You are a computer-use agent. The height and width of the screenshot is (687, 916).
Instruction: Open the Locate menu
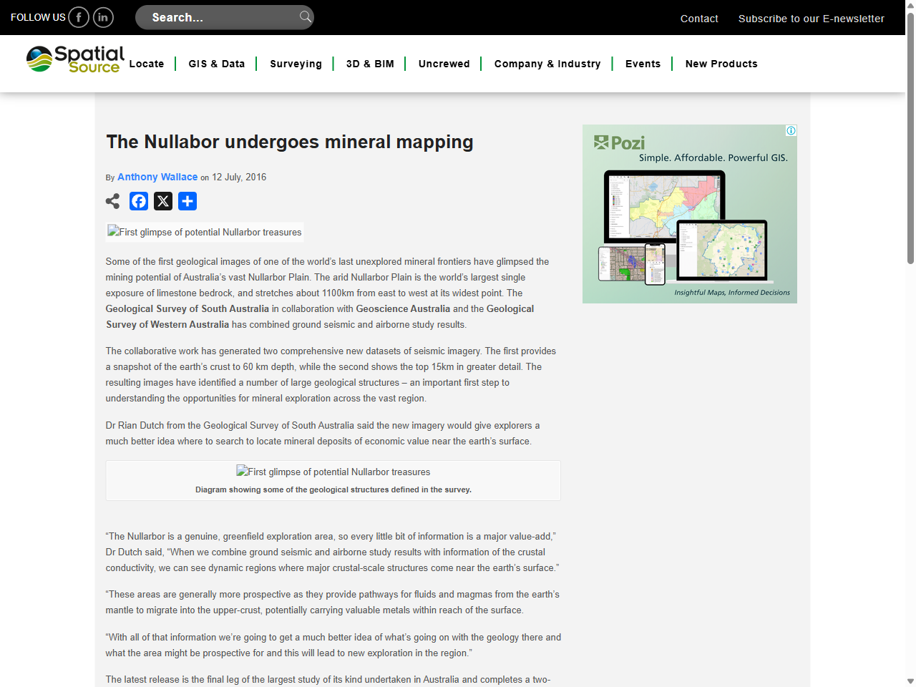(147, 64)
